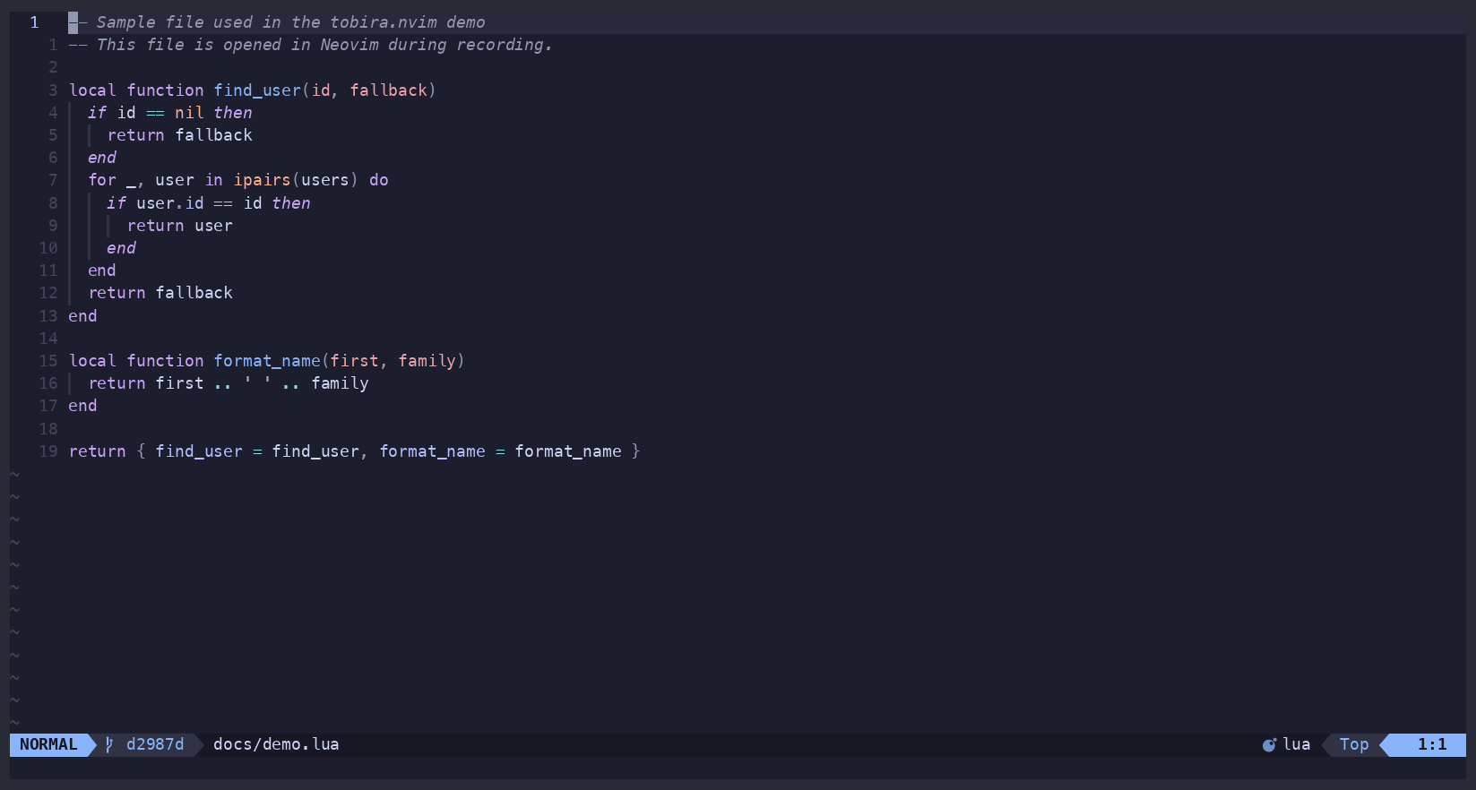1476x790 pixels.
Task: Click the users argument inside ipairs
Action: point(325,180)
